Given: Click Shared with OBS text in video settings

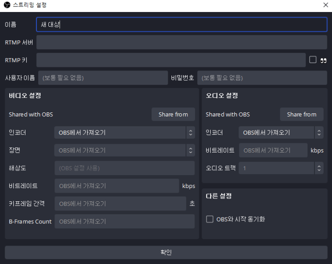Looking at the screenshot, I should [x=31, y=114].
